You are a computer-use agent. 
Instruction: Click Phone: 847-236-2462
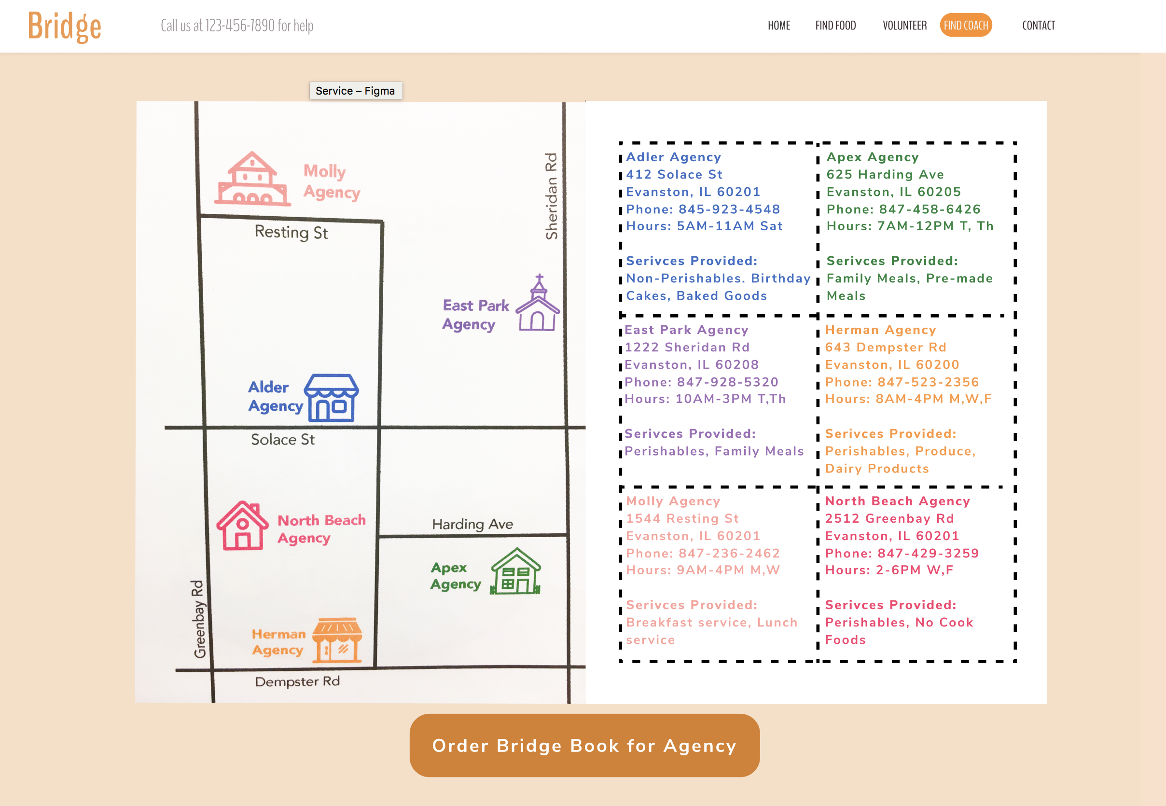(x=703, y=553)
